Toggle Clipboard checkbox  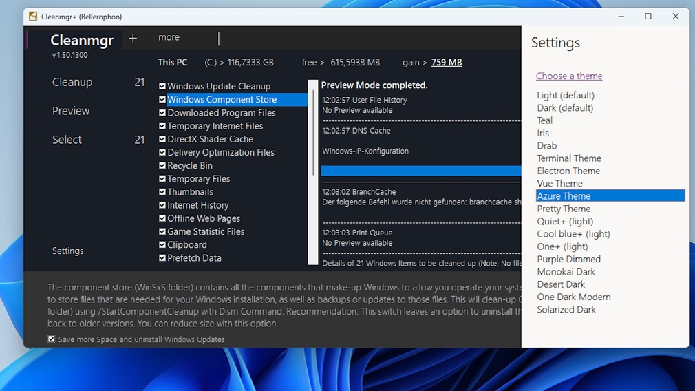162,244
